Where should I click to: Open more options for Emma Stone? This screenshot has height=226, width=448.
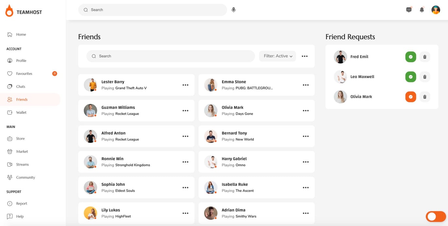pos(305,85)
